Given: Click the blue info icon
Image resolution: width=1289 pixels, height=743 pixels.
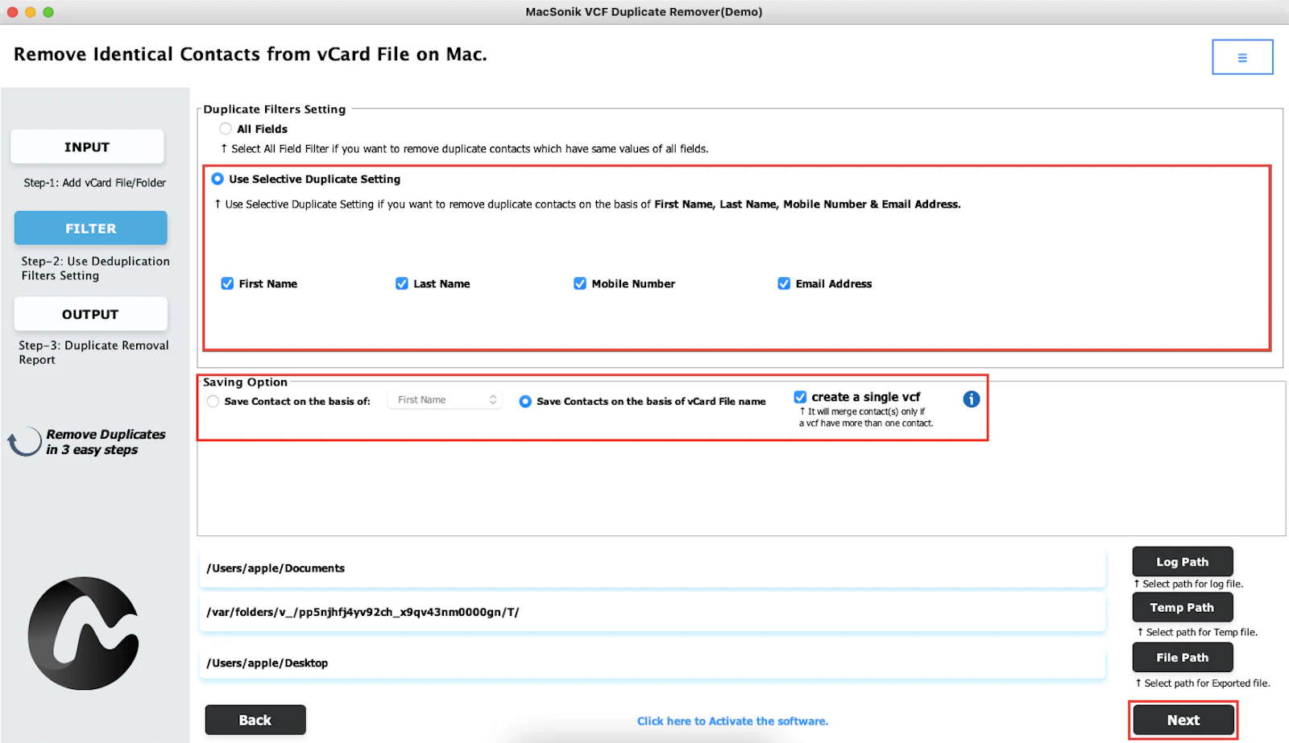Looking at the screenshot, I should coord(972,399).
